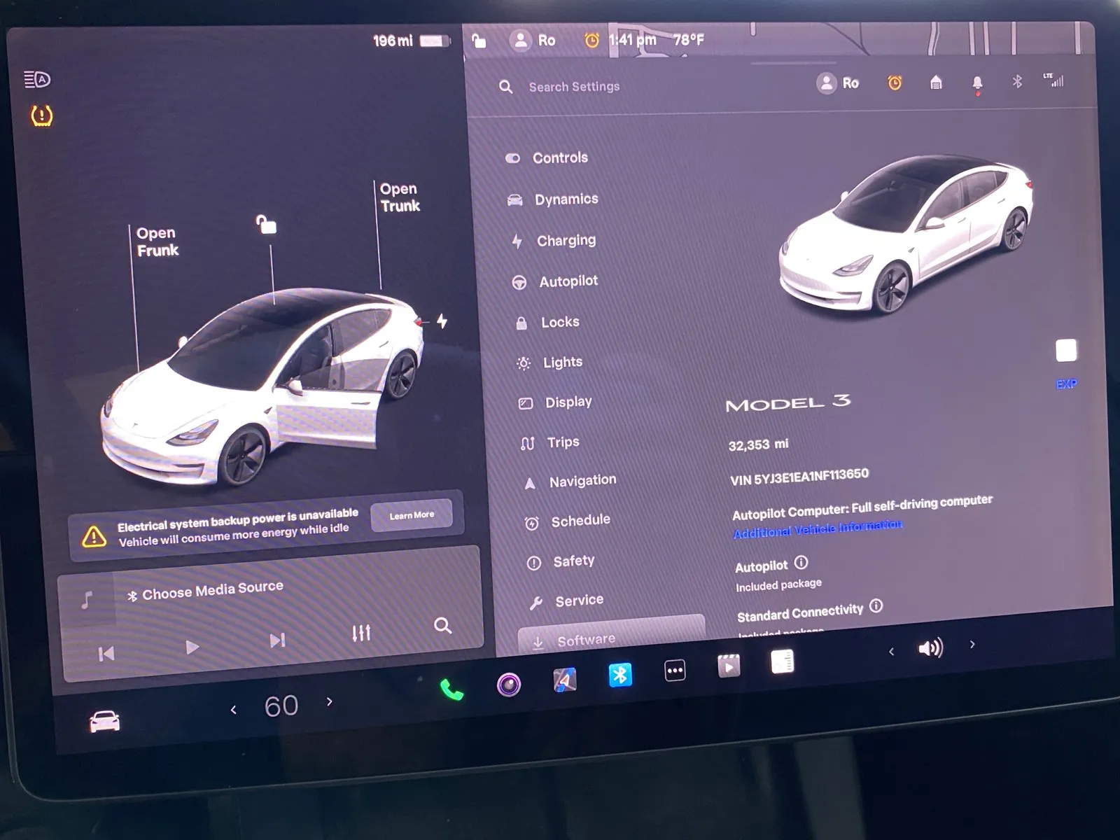Launch the Dashcam camera app

[509, 684]
